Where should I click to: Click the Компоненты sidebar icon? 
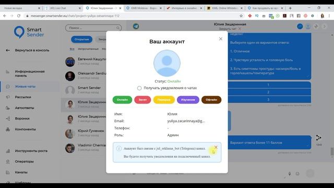pos(8,129)
